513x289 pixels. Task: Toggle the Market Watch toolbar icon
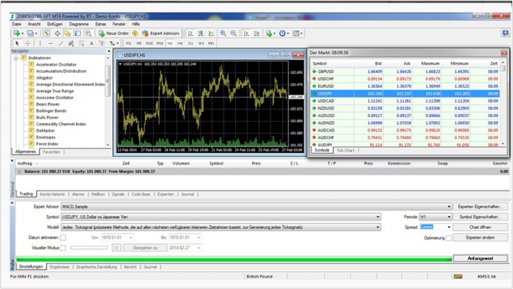click(x=47, y=34)
